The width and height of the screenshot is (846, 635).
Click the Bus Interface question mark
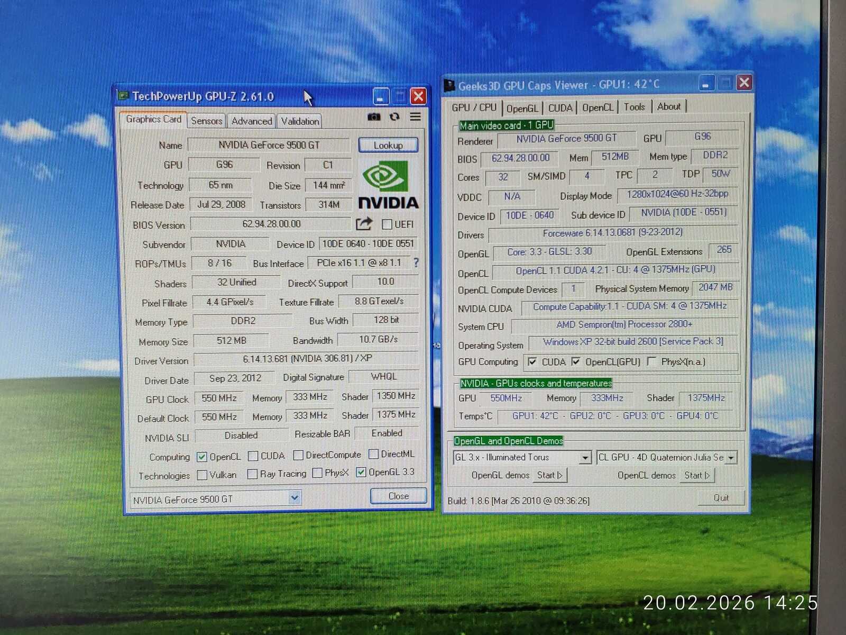[416, 262]
